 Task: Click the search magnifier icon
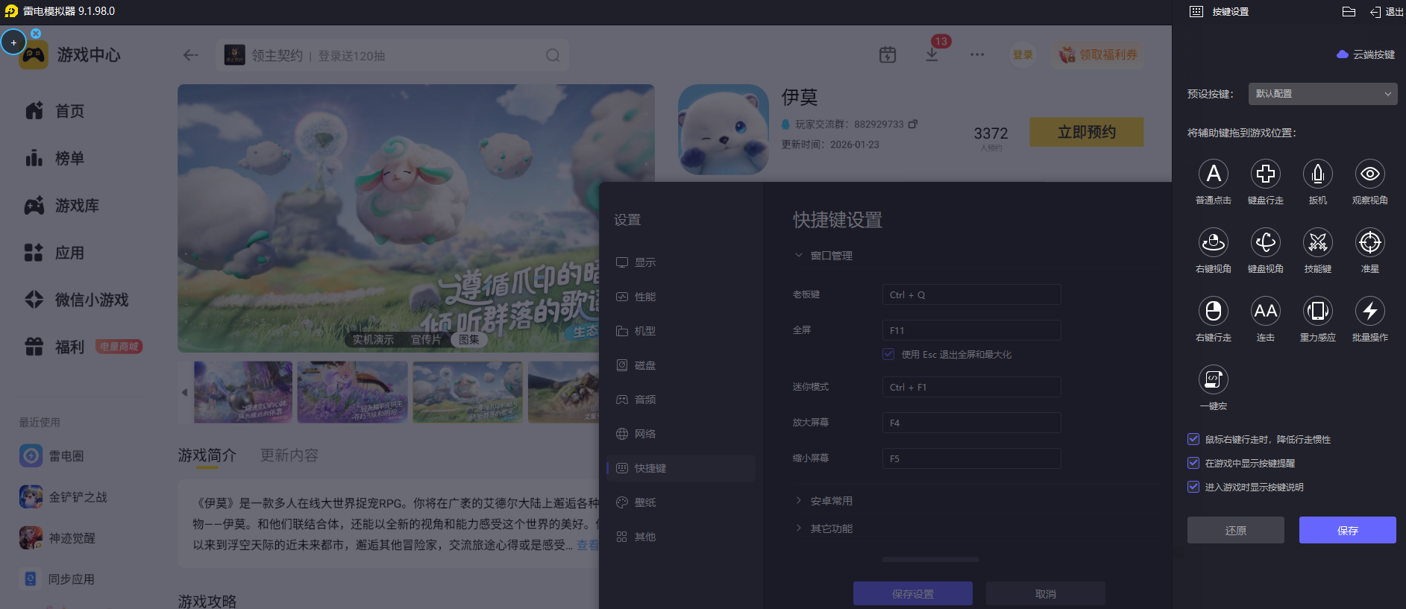coord(553,55)
